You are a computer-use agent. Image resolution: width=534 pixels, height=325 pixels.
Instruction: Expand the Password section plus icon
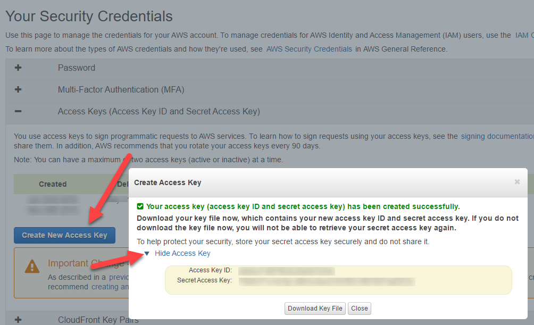point(18,68)
